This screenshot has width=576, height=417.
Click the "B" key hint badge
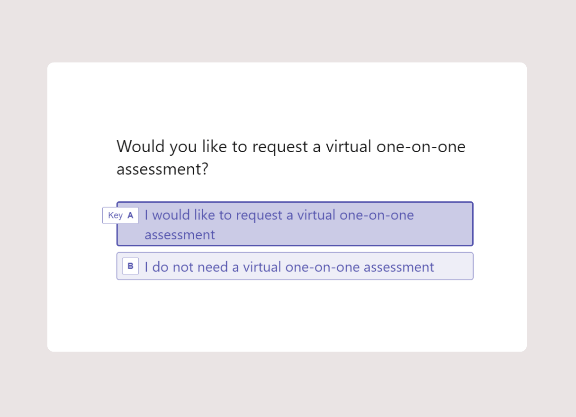pyautogui.click(x=130, y=266)
